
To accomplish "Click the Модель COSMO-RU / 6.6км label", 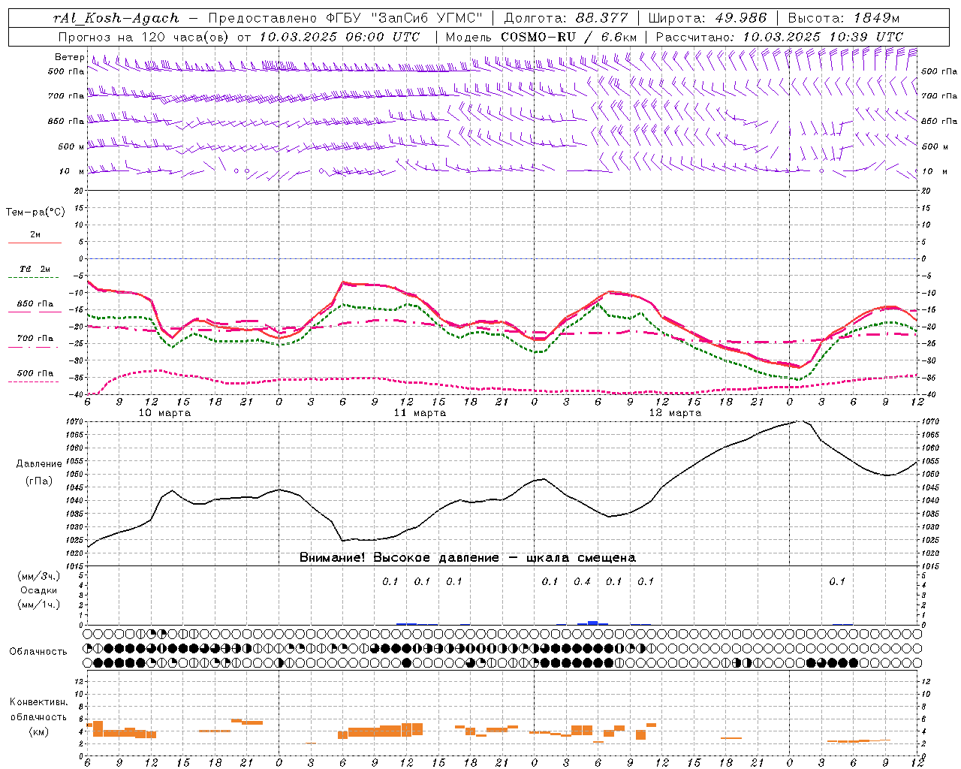I will point(541,37).
